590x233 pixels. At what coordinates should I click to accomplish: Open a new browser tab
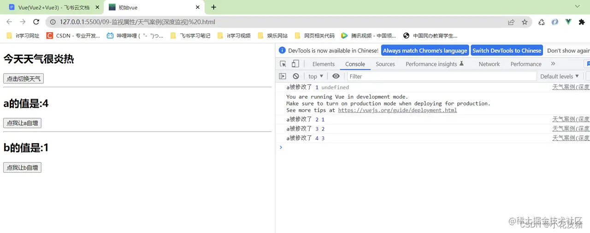tap(213, 7)
